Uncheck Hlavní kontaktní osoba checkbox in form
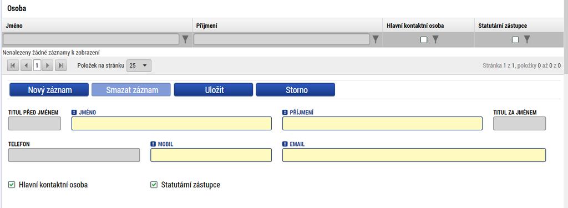Screen dimensions: 568x208 12,185
